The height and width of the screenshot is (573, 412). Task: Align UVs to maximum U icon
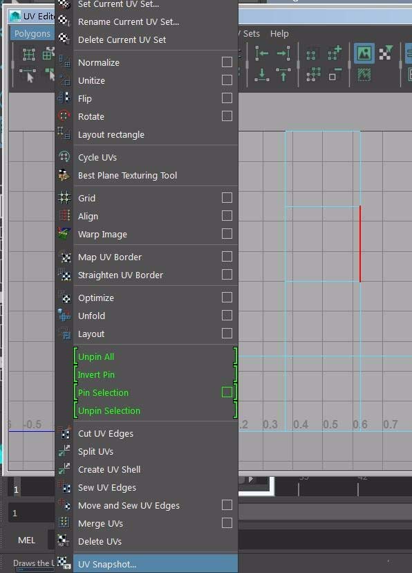(x=283, y=53)
